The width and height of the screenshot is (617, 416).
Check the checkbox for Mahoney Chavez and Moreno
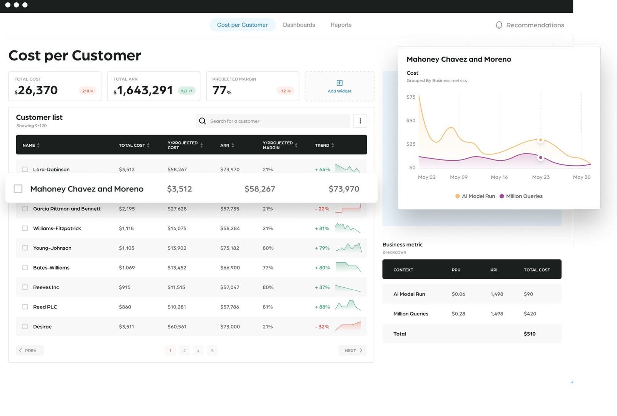(18, 188)
